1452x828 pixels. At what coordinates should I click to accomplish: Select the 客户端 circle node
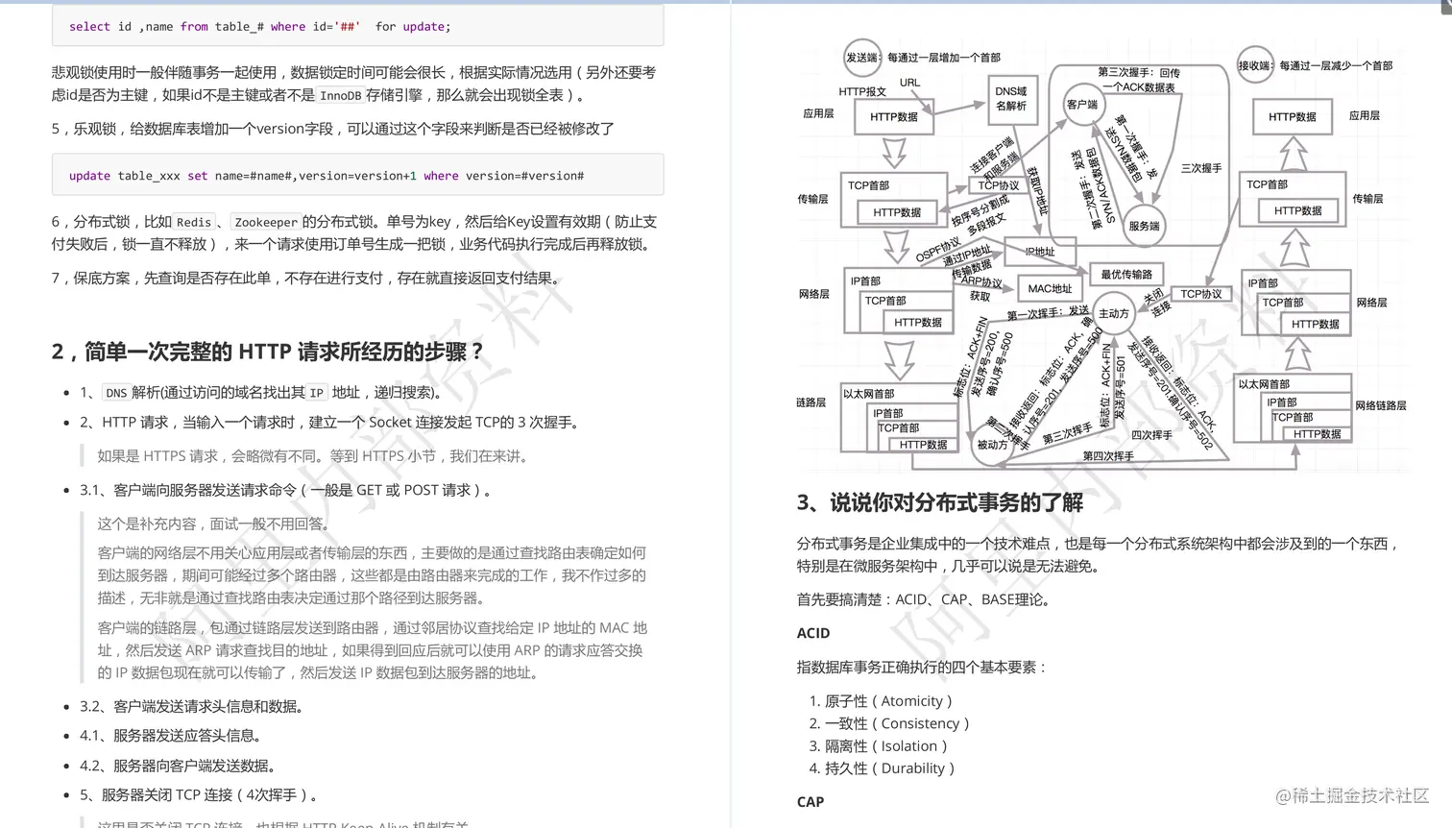(1083, 105)
